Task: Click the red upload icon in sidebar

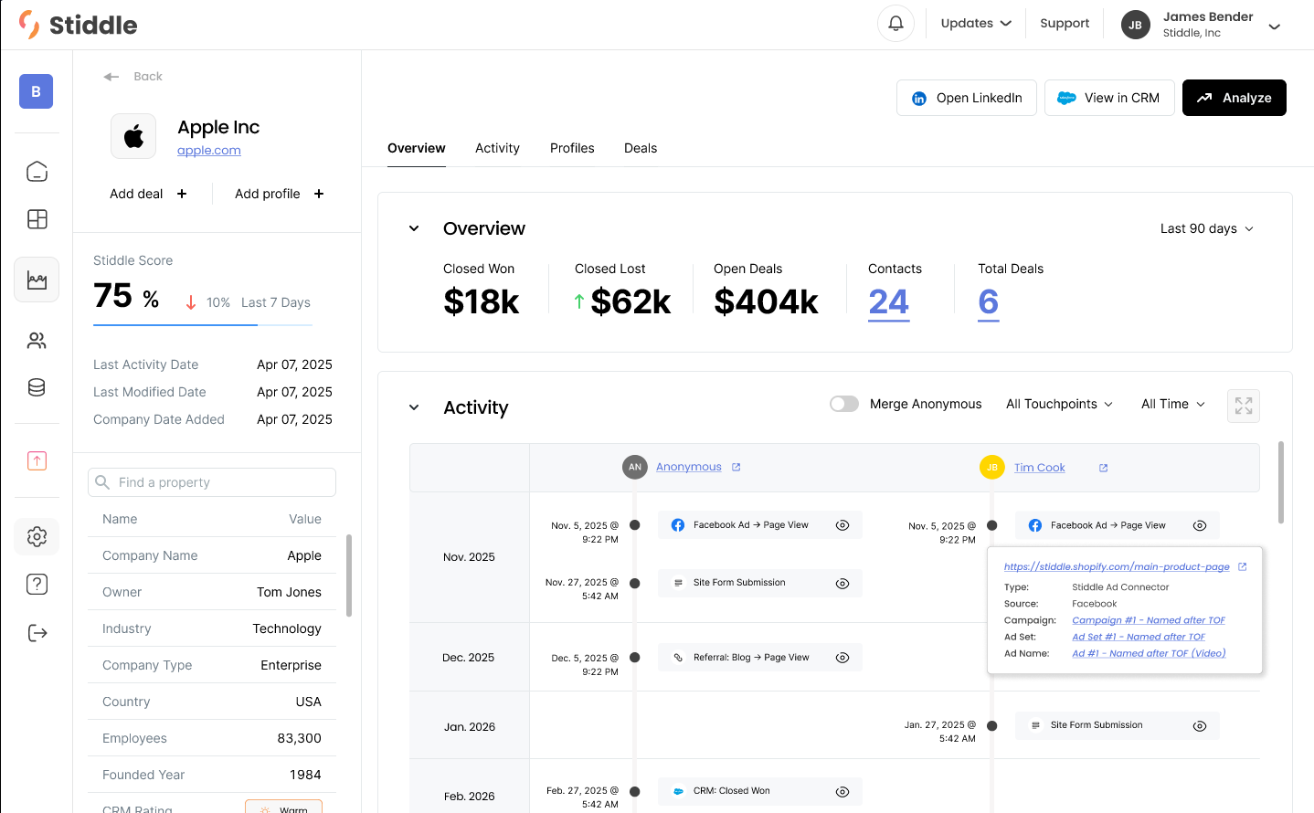Action: [37, 460]
